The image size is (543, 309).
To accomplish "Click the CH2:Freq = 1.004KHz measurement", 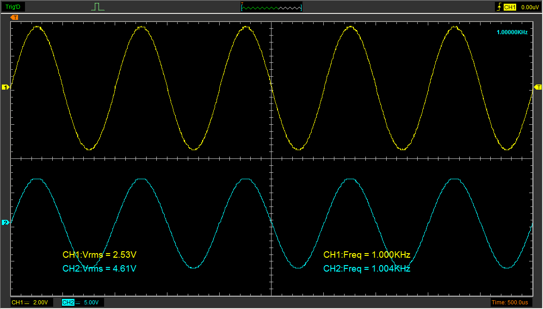I will [367, 268].
